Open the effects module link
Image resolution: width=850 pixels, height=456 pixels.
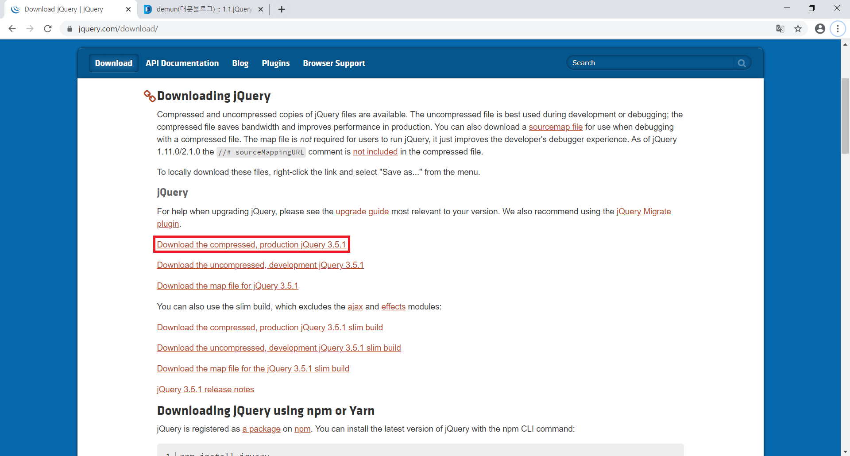tap(393, 307)
